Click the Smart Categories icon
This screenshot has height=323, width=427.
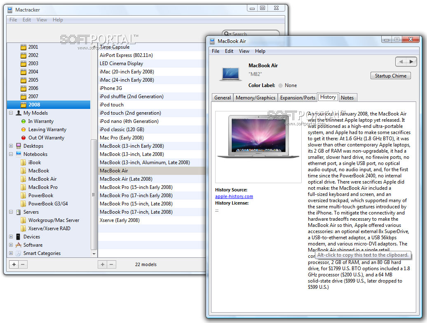pos(19,253)
